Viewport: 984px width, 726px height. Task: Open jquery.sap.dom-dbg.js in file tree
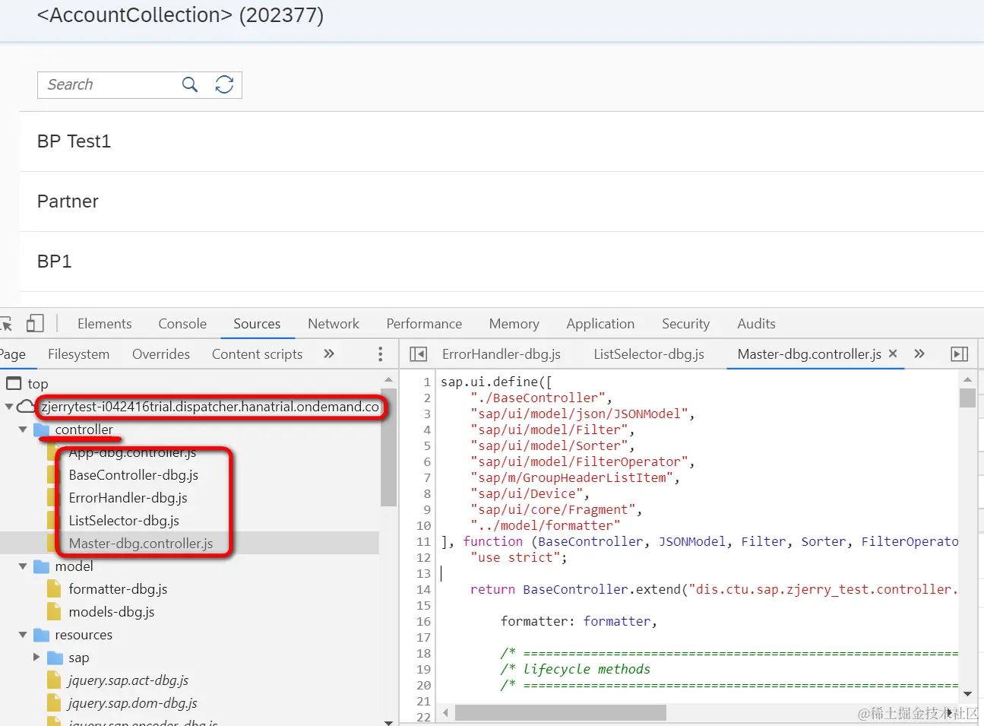click(x=133, y=703)
